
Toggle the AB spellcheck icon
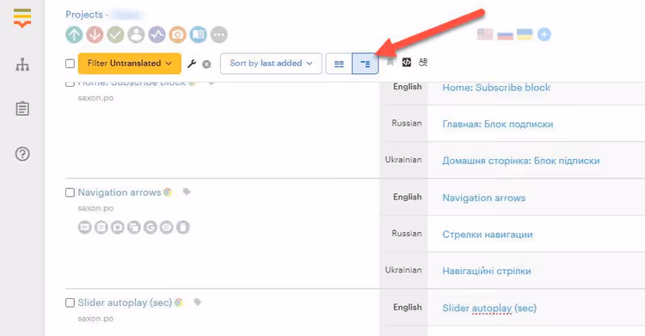coord(423,63)
